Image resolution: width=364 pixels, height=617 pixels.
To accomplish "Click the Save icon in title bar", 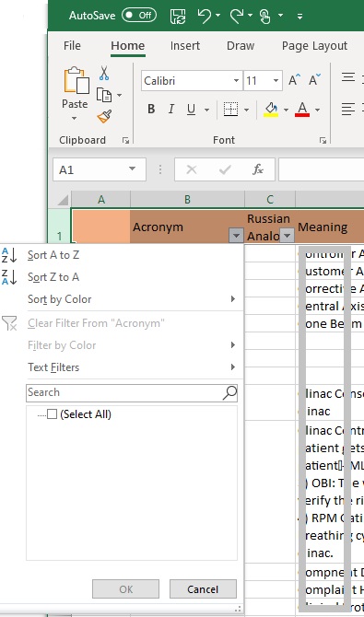I will pos(178,17).
